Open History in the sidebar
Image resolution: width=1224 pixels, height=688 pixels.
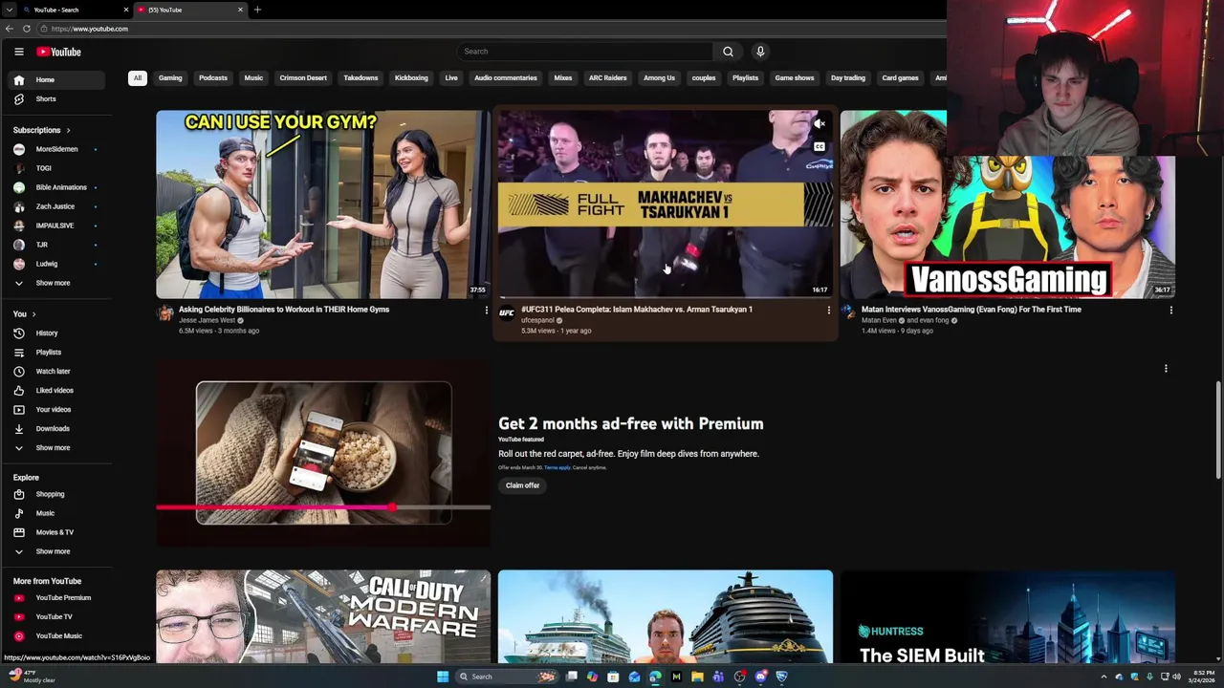click(x=57, y=333)
